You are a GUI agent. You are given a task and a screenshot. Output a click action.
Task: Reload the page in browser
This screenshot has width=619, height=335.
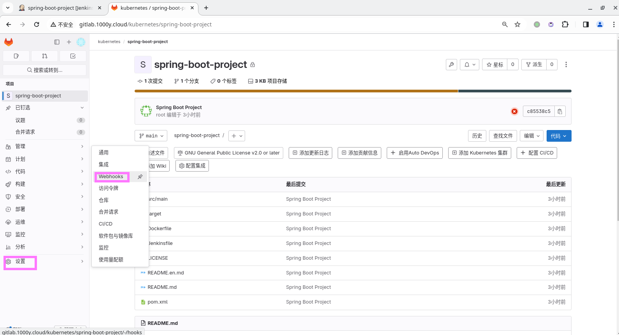(37, 24)
